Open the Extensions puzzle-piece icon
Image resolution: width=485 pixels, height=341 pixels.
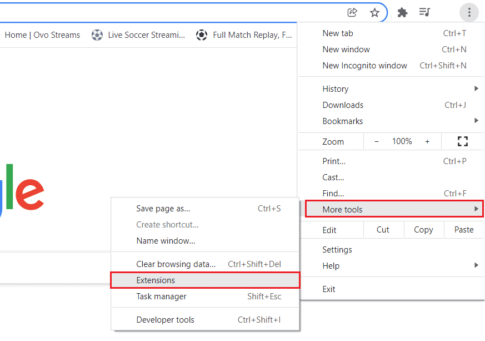402,12
